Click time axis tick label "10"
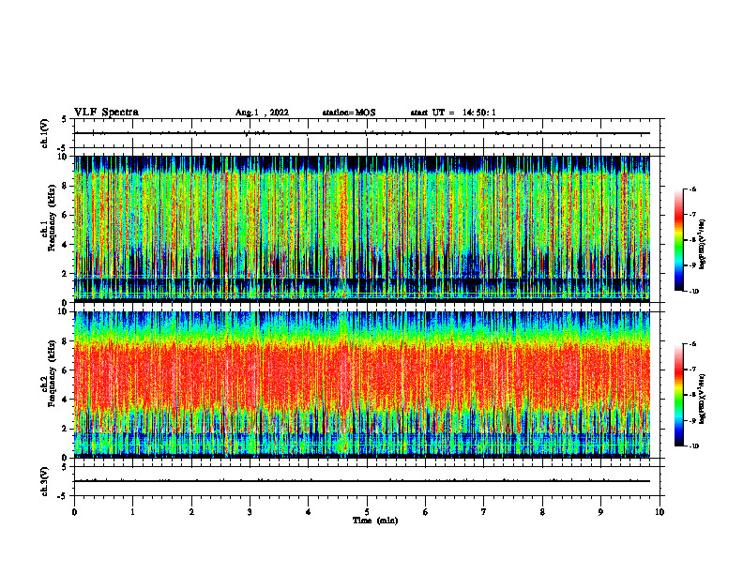Viewport: 743px width, 574px height. point(660,512)
